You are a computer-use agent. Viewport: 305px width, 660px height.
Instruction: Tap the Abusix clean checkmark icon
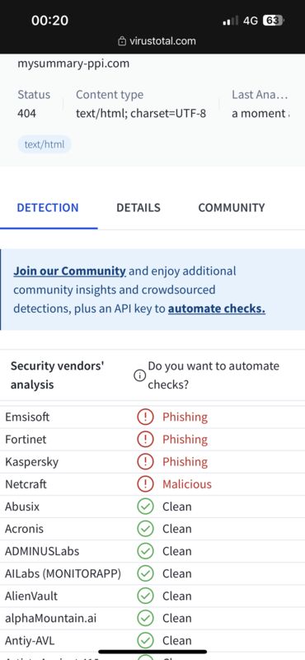coord(145,507)
